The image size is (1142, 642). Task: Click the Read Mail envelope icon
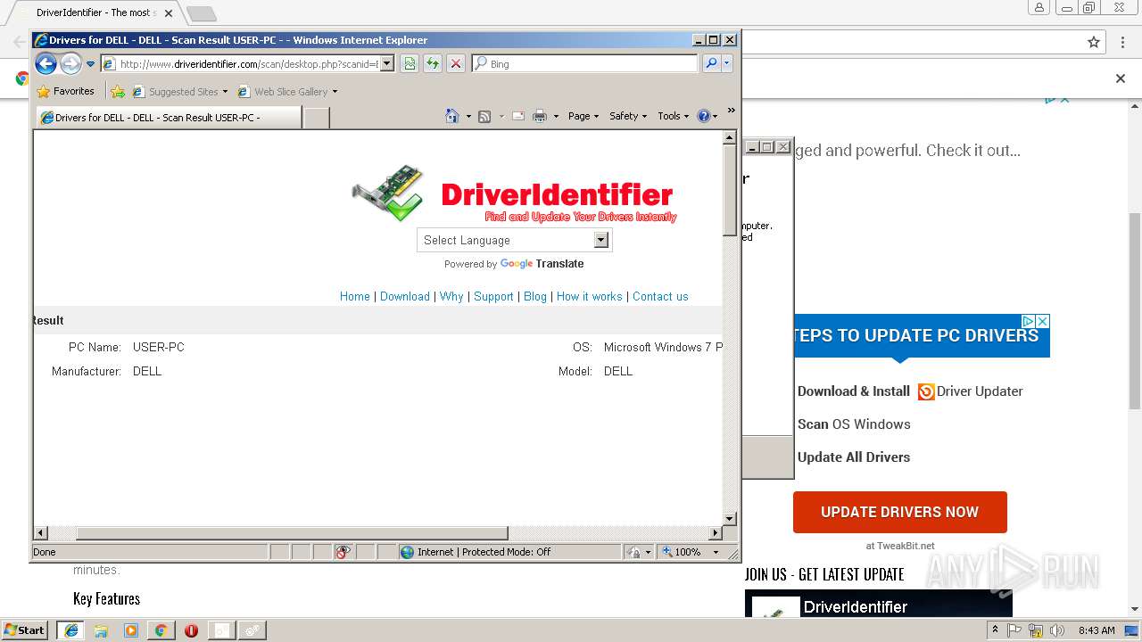click(517, 116)
